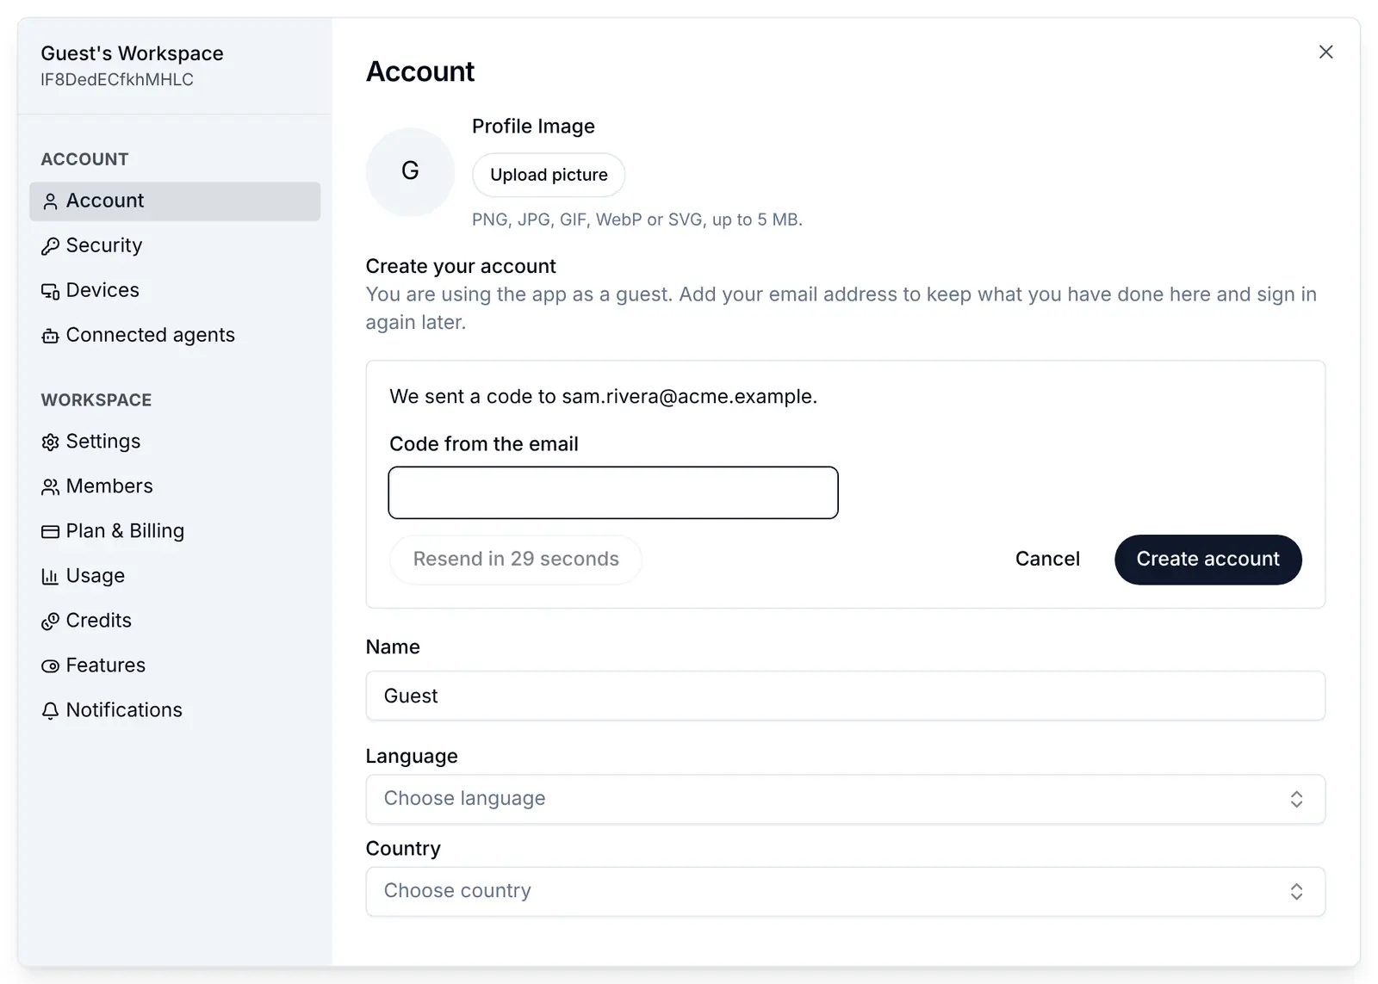The width and height of the screenshot is (1378, 984).
Task: Open the Account menu label
Action: (105, 201)
